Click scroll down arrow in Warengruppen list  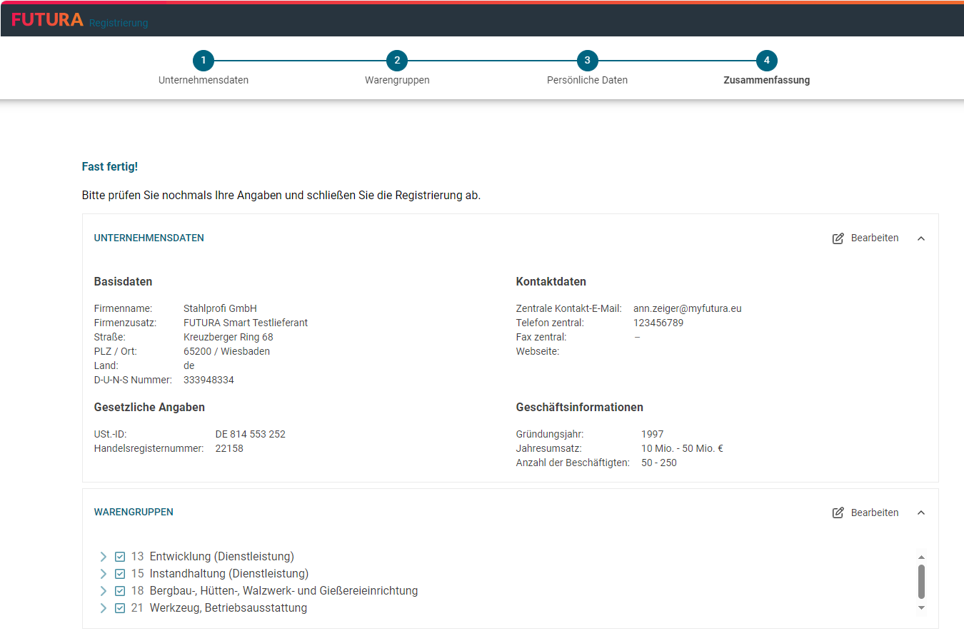tap(921, 608)
